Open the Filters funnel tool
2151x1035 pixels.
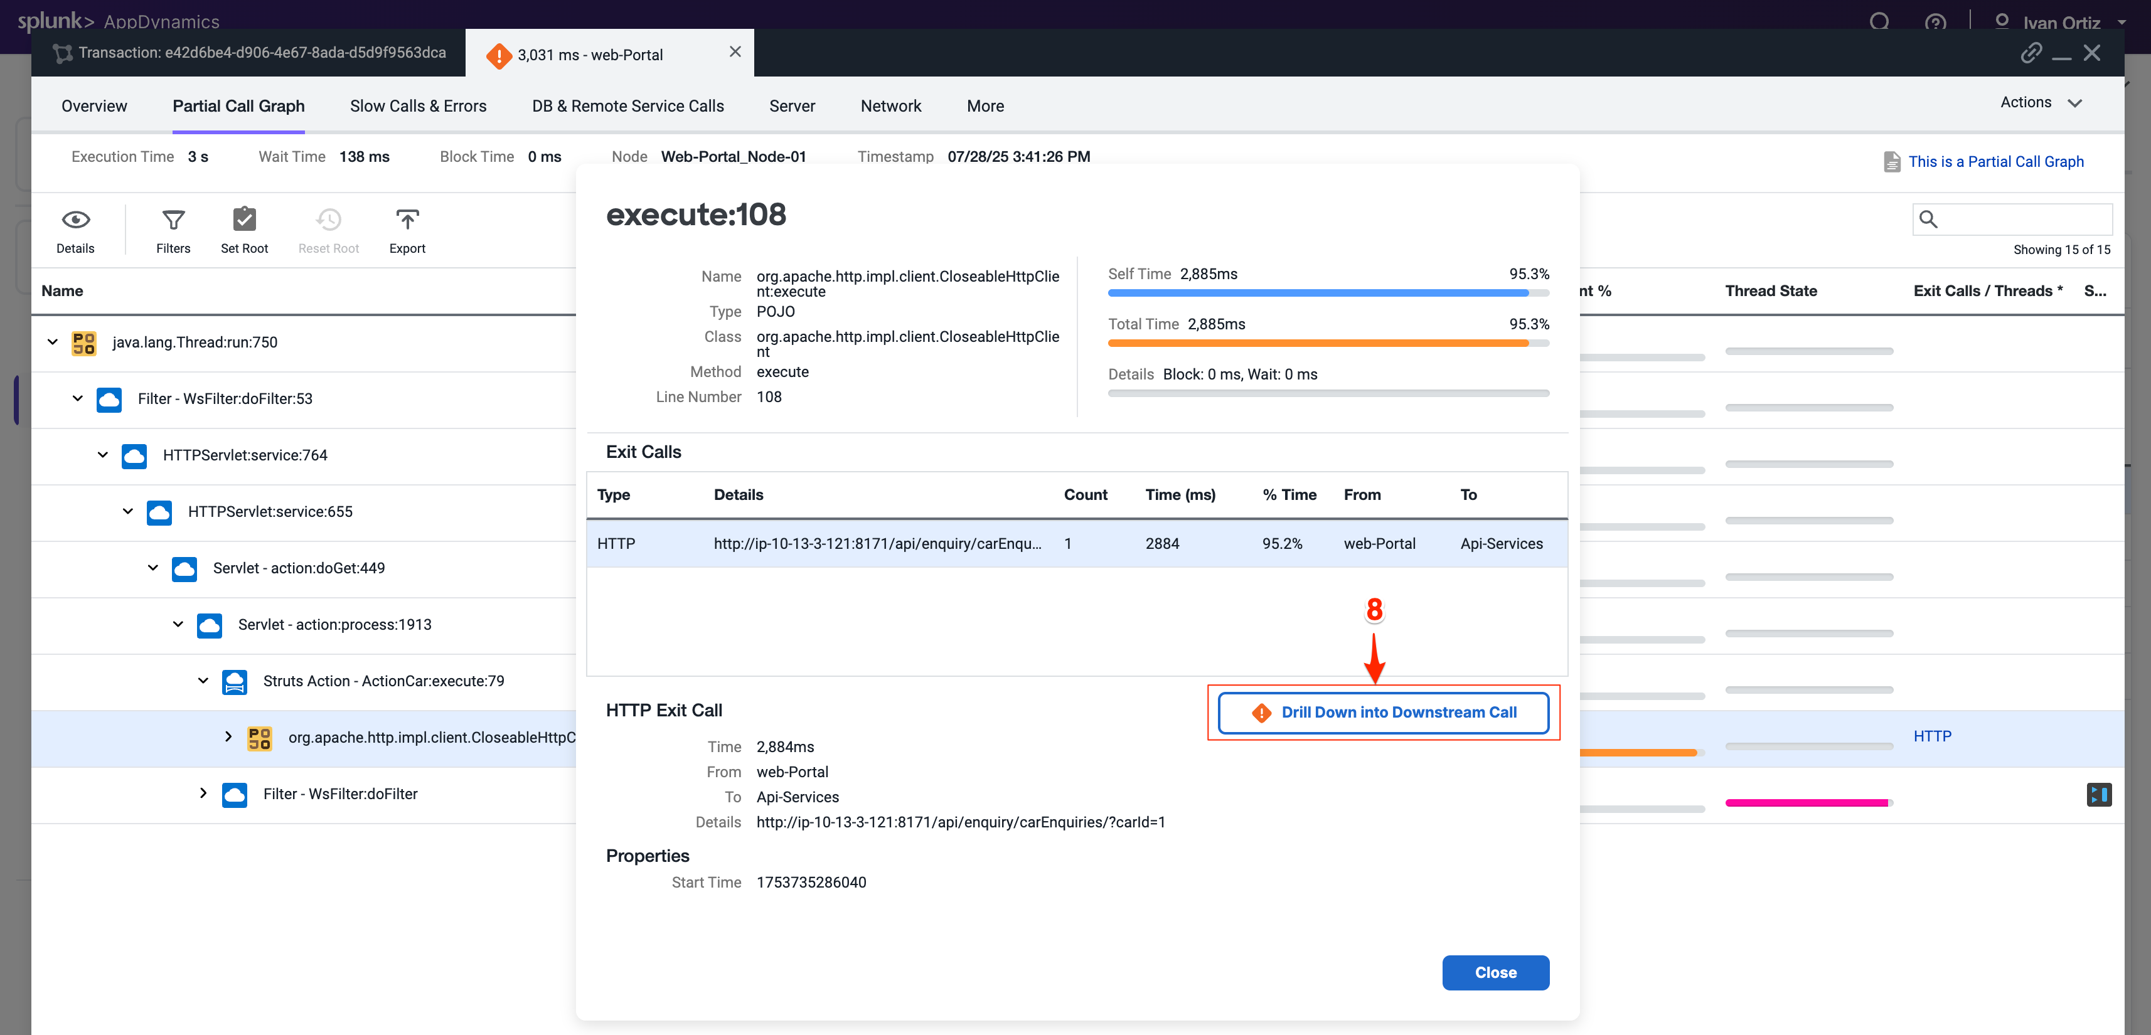point(173,220)
